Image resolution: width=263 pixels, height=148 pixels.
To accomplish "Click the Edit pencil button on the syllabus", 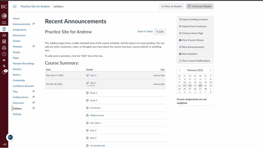I will pyautogui.click(x=160, y=31).
